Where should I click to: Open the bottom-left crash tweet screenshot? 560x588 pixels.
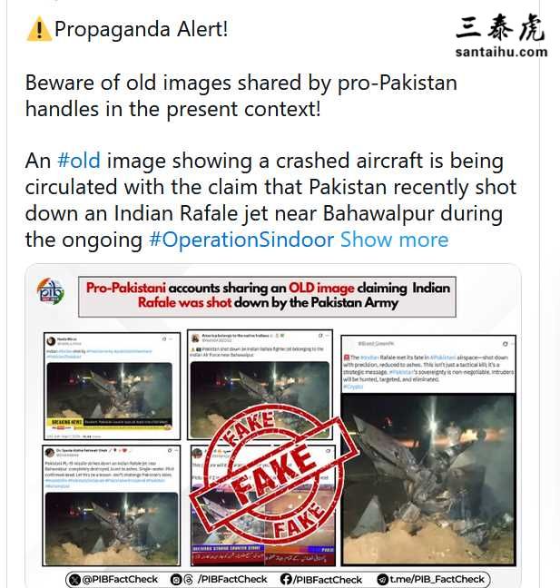click(x=111, y=505)
